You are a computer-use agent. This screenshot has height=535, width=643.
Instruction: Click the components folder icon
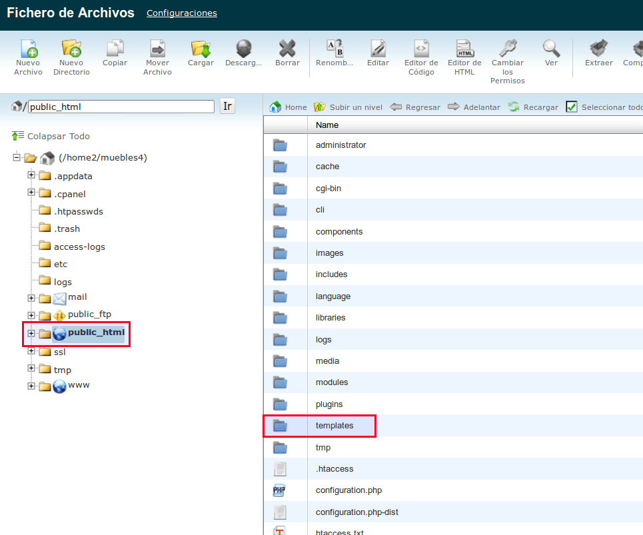280,232
